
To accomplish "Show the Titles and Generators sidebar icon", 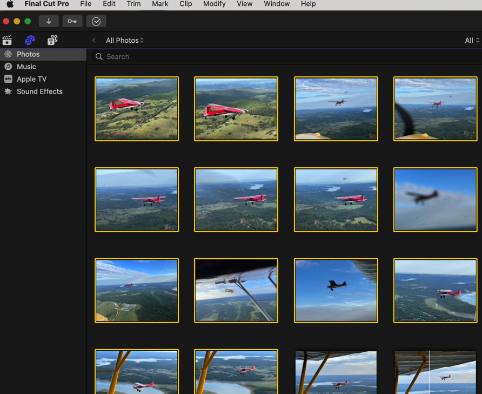I will point(52,41).
